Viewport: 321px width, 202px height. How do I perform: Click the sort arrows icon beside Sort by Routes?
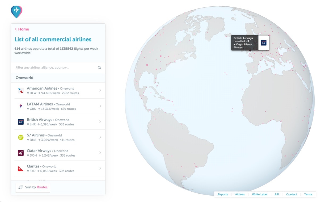(x=20, y=187)
